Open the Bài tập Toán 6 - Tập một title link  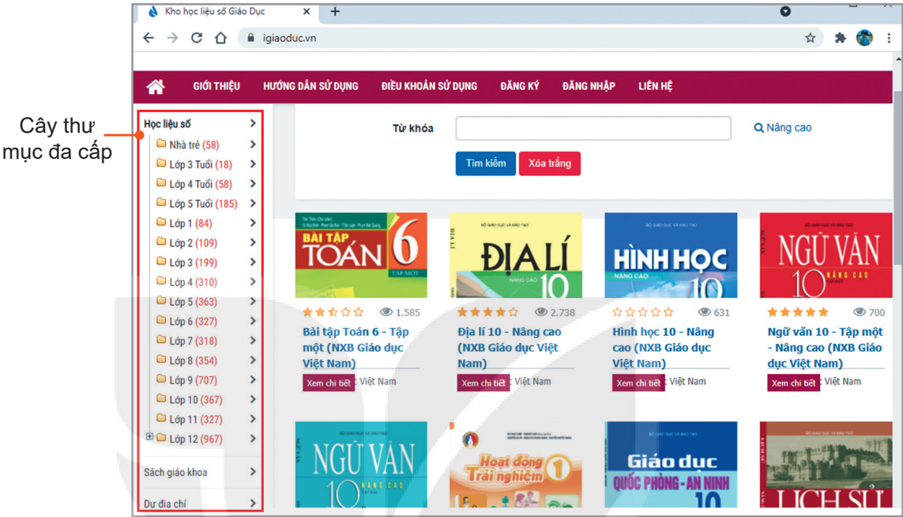[356, 348]
